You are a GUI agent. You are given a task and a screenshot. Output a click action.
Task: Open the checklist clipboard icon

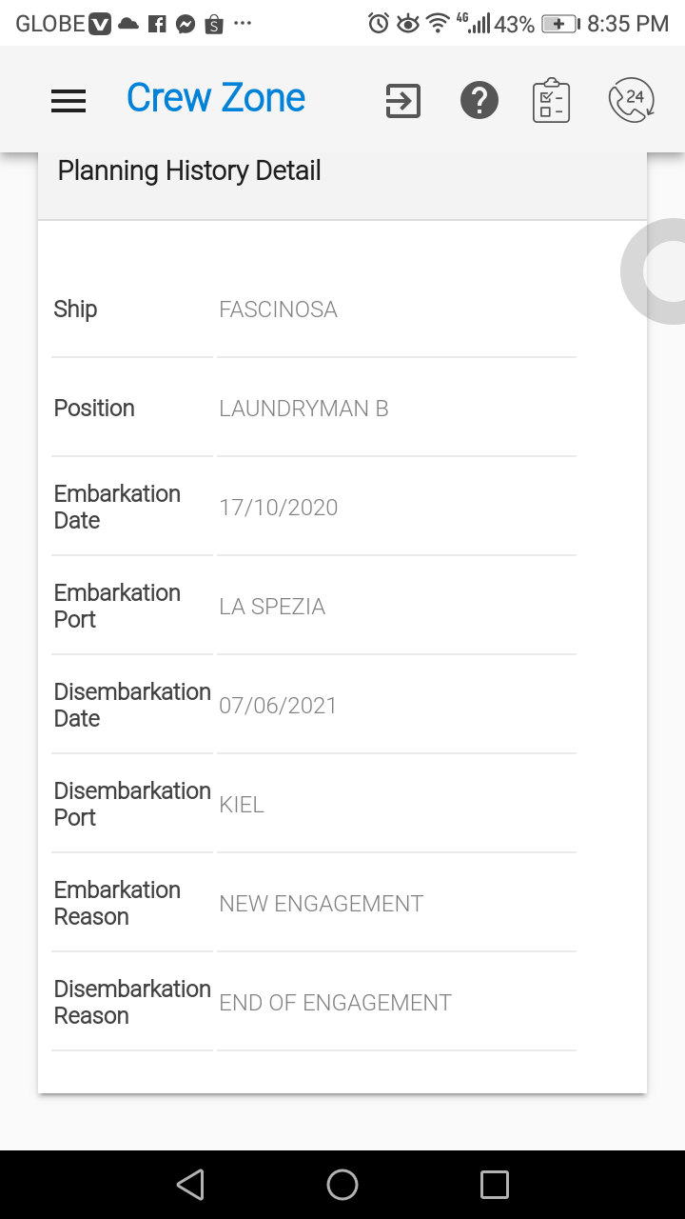[x=551, y=100]
